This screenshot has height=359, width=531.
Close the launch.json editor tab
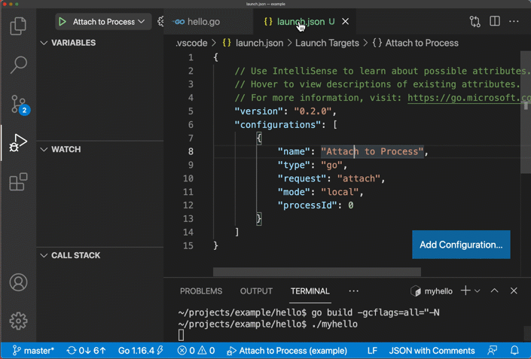pyautogui.click(x=346, y=22)
